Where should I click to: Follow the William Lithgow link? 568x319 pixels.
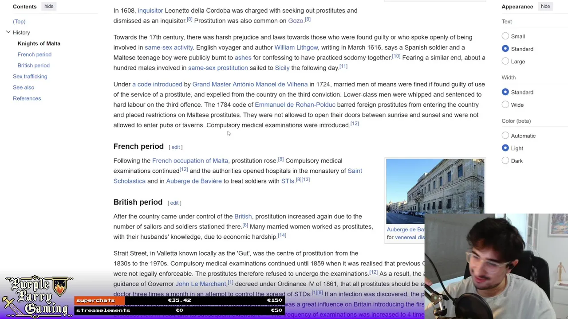296,47
